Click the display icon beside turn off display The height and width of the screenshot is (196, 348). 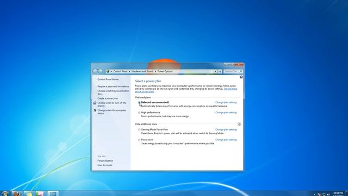coord(95,103)
